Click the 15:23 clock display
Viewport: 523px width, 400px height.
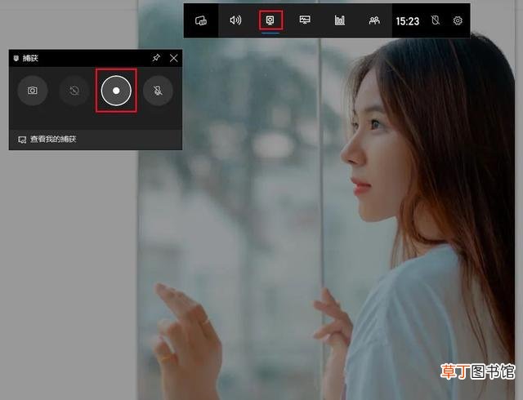(x=407, y=21)
